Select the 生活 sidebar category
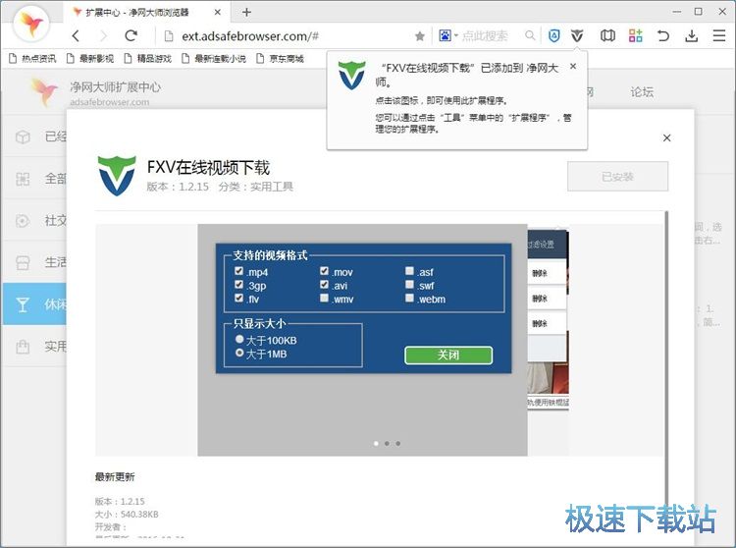Screen dimensions: 736x548 click(35, 262)
